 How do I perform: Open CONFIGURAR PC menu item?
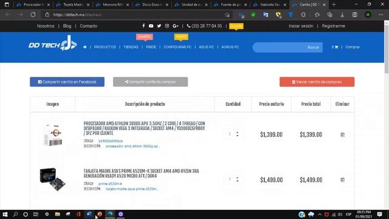click(x=177, y=47)
